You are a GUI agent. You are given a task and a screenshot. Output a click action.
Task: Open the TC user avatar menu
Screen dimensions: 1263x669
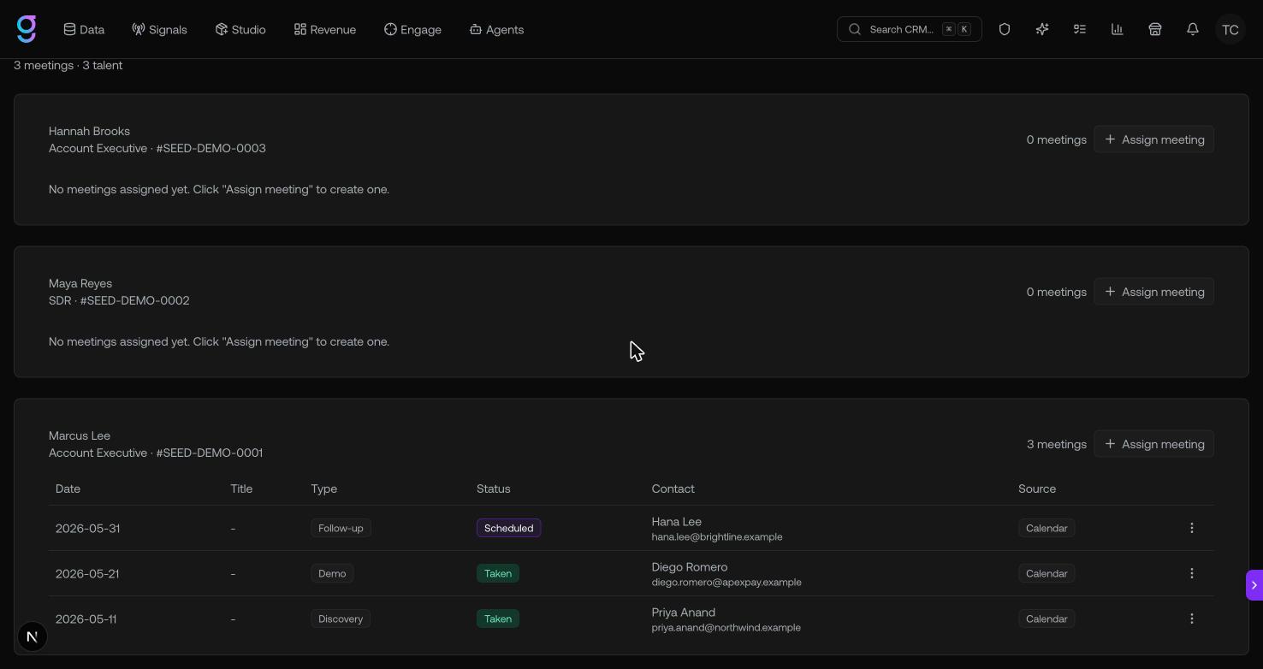1230,29
